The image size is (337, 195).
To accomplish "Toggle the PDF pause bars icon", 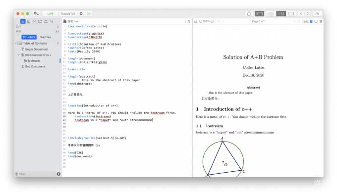I will [321, 21].
